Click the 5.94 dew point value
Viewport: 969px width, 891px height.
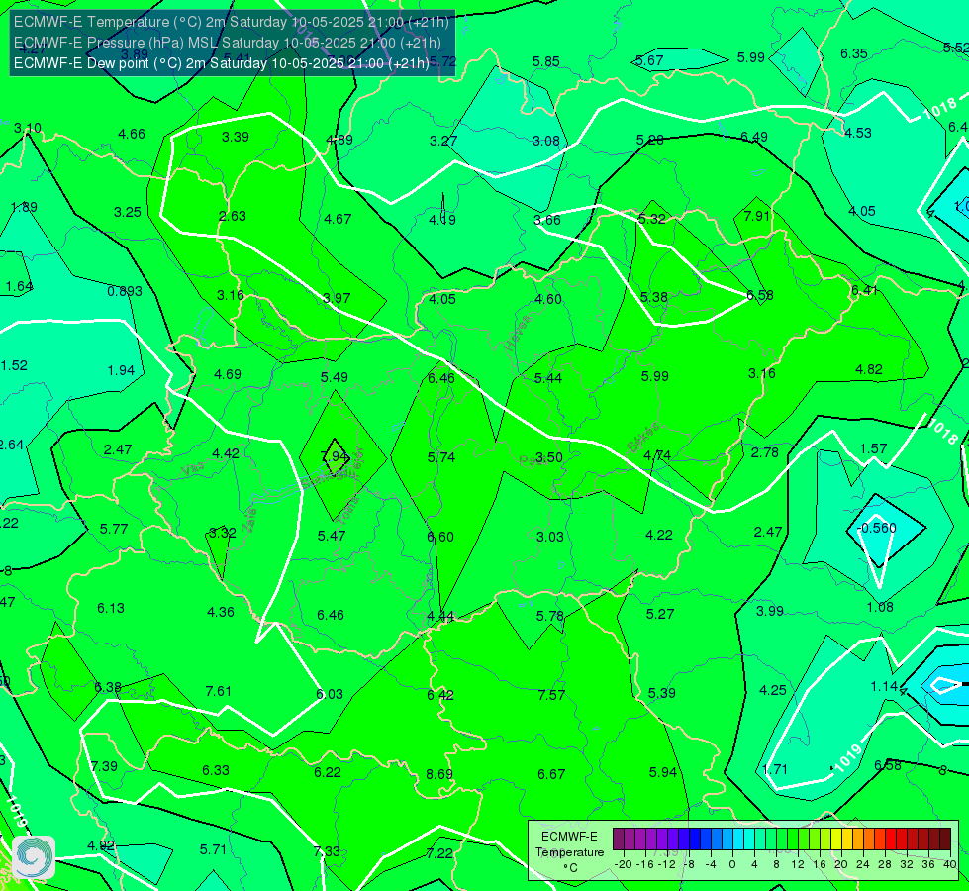point(663,772)
